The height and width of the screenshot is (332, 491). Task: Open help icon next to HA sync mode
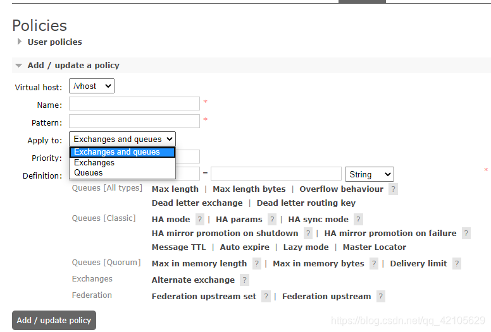[358, 220]
